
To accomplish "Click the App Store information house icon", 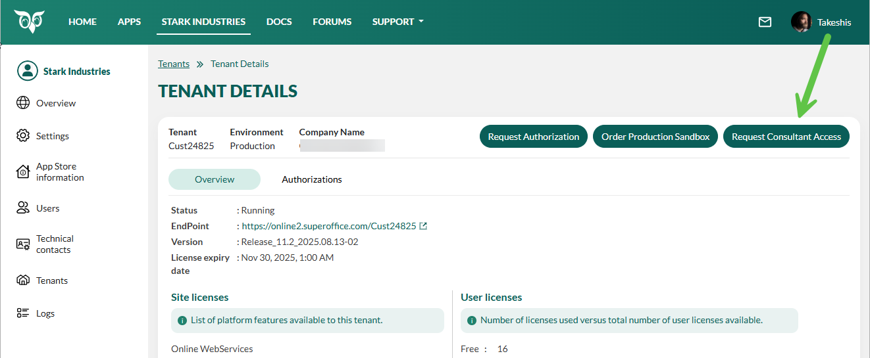I will 23,171.
